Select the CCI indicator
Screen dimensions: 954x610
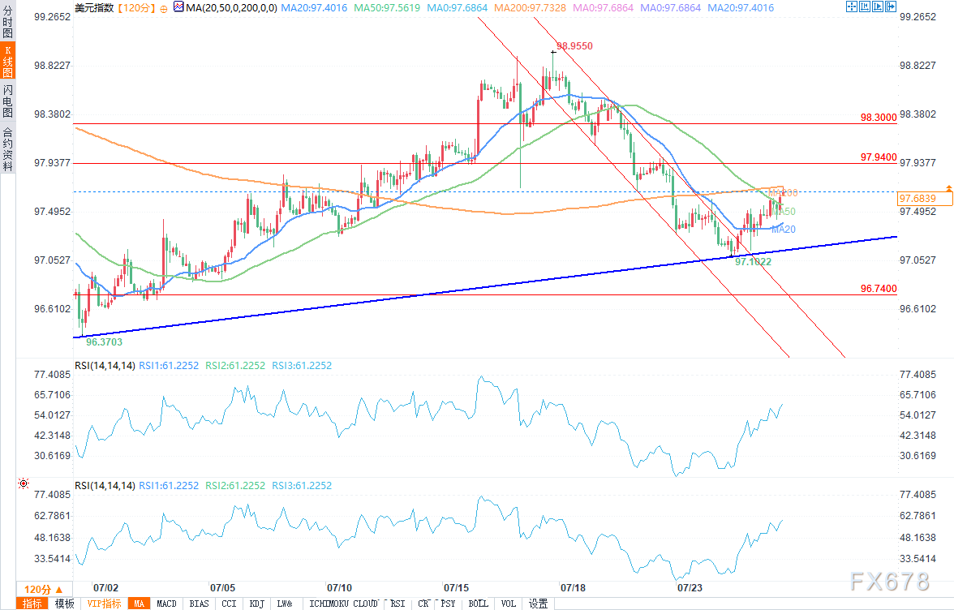pos(230,604)
